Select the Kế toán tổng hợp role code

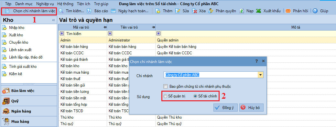(74, 104)
